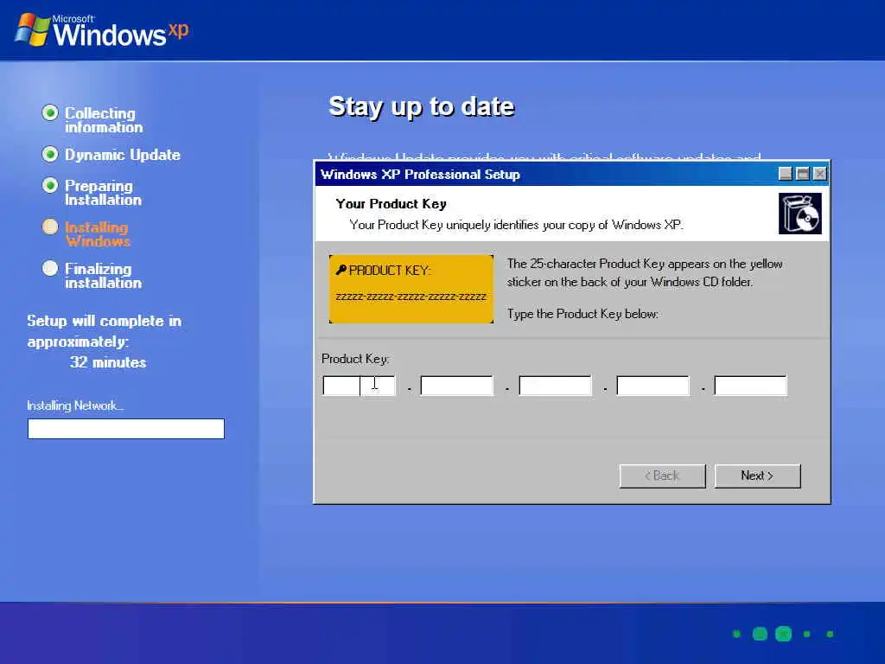Viewport: 885px width, 664px height.
Task: Click the 'Stay up to date' heading
Action: click(x=422, y=106)
